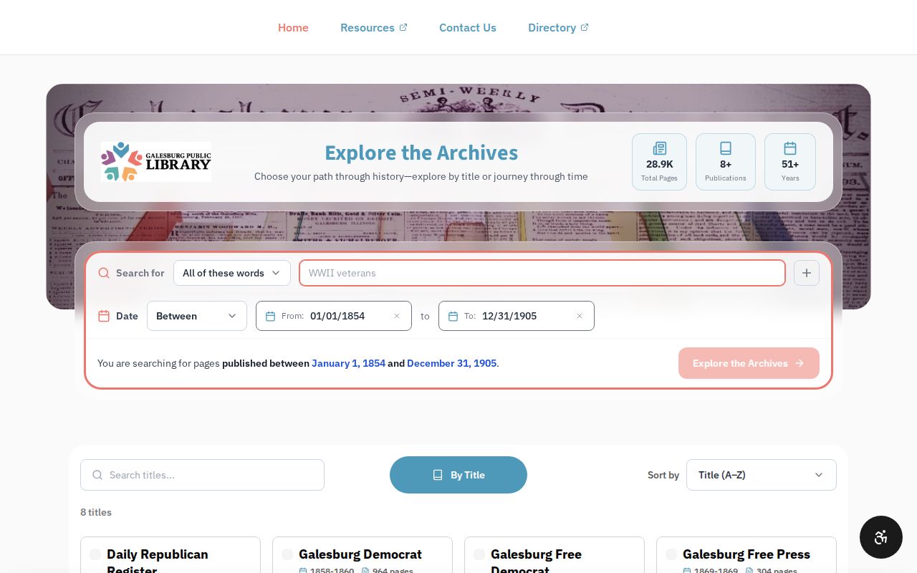Select the Galesburg Free Press checkbox
Image resolution: width=917 pixels, height=573 pixels.
[x=671, y=554]
